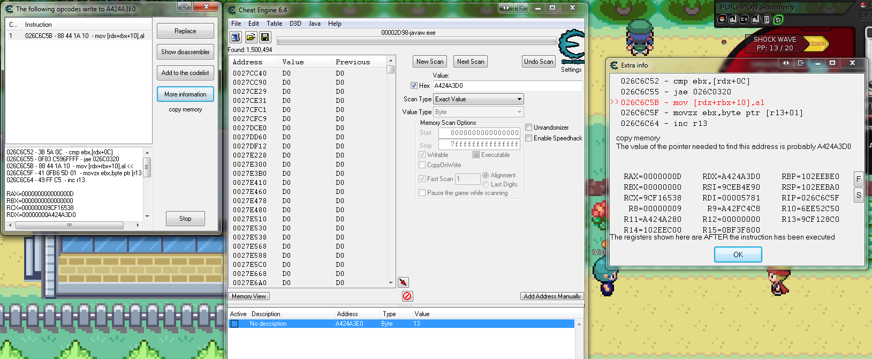Click the open file folder icon
Image resolution: width=872 pixels, height=359 pixels.
tap(251, 37)
